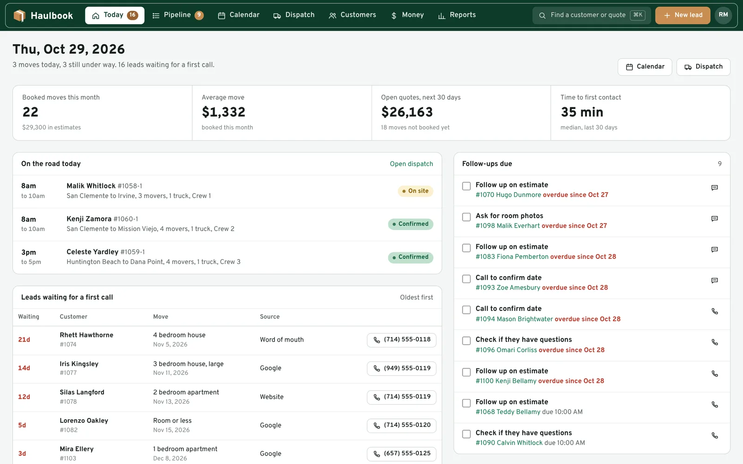Open message icon for Hugo Dunmore follow-up

(x=715, y=188)
